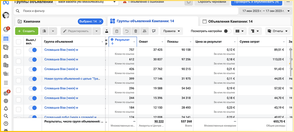Viewport: 294px width, 132px height.
Task: Toggle off the first Словацька Віза ad set
Action: click(33, 50)
